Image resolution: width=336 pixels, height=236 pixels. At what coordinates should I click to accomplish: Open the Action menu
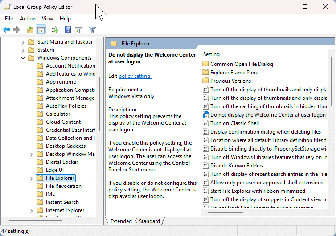(x=28, y=19)
